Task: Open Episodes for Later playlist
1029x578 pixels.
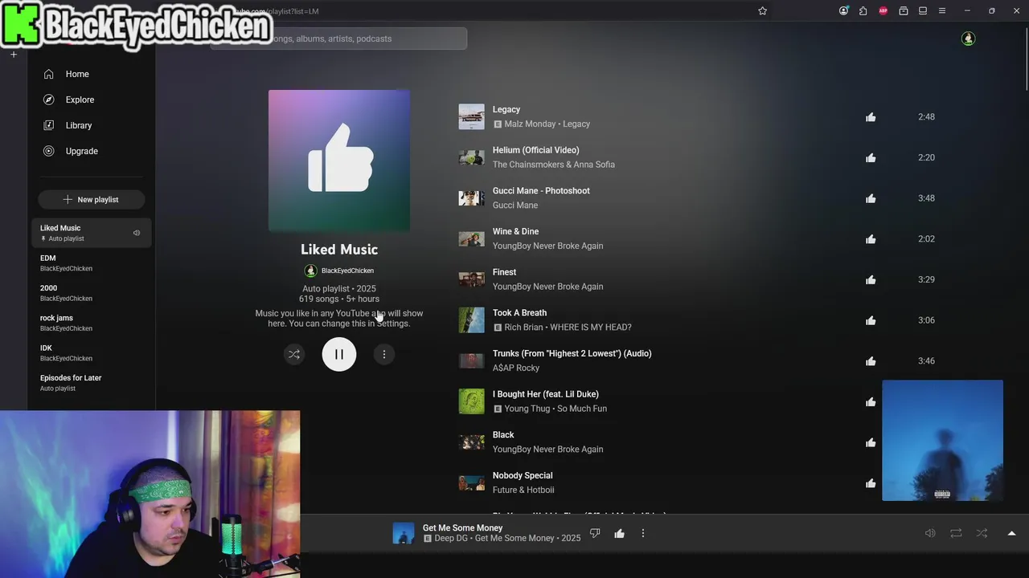Action: pos(91,382)
